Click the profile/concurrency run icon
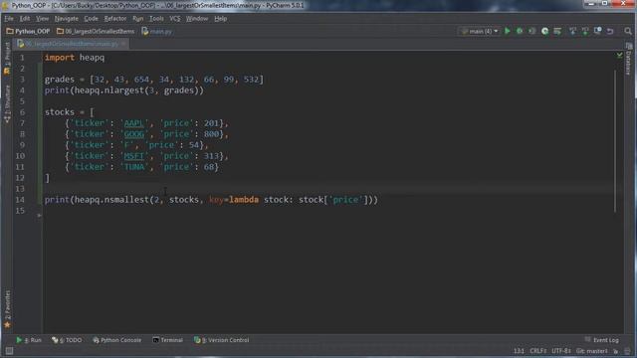 (x=544, y=31)
